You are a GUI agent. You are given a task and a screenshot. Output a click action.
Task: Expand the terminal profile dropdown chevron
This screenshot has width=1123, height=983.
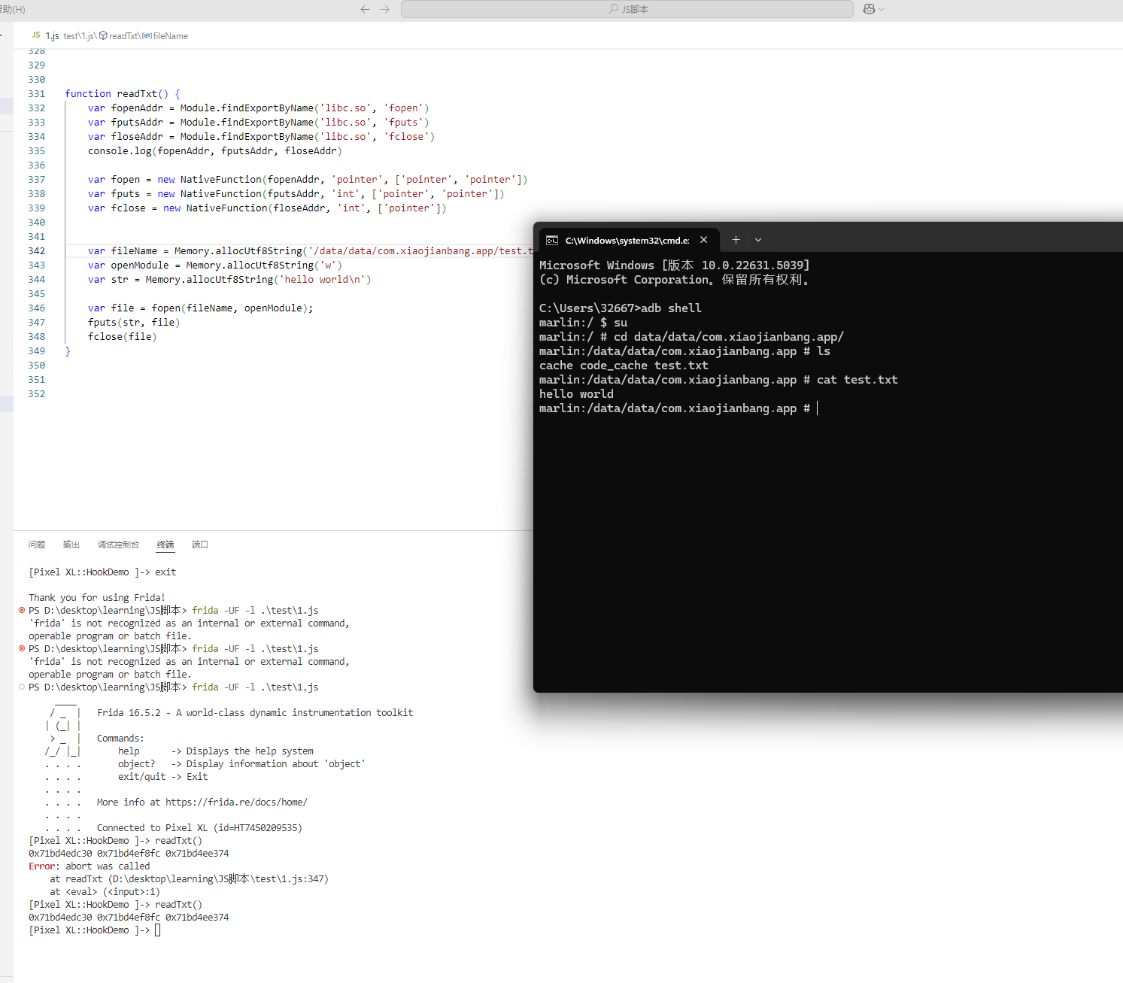758,240
